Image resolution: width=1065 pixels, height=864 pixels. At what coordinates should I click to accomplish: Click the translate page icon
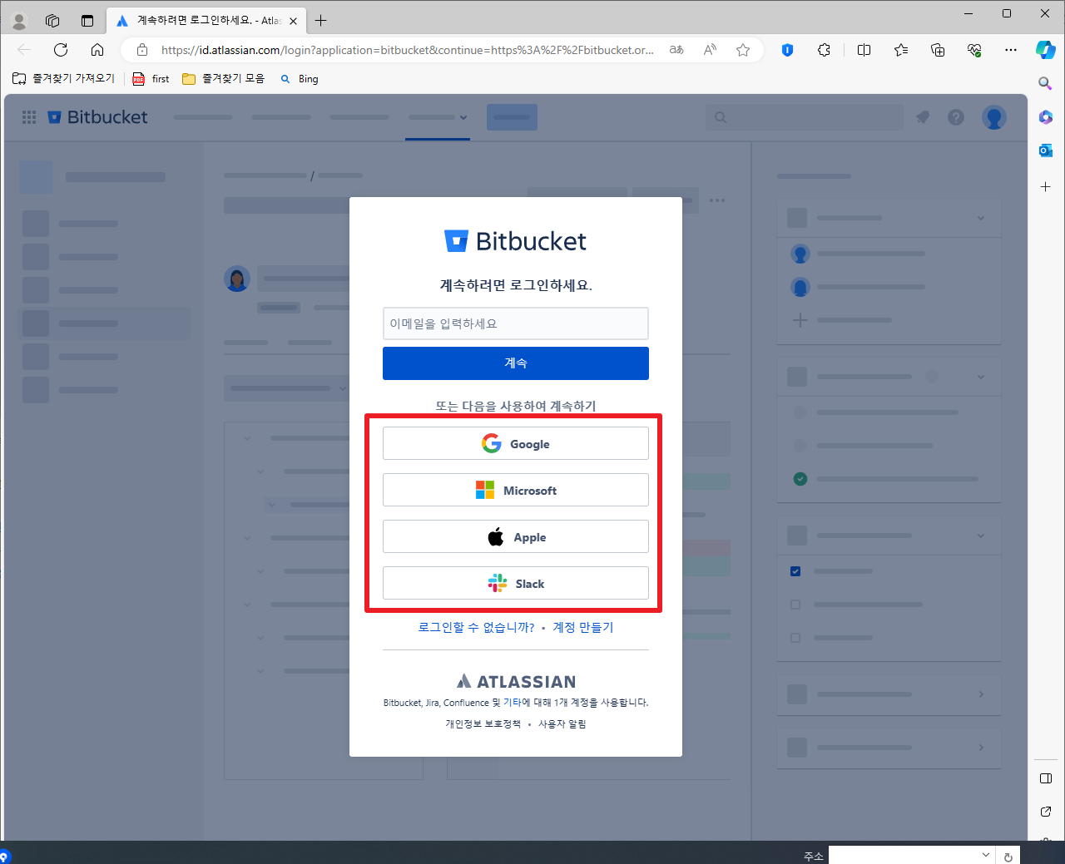pos(676,50)
